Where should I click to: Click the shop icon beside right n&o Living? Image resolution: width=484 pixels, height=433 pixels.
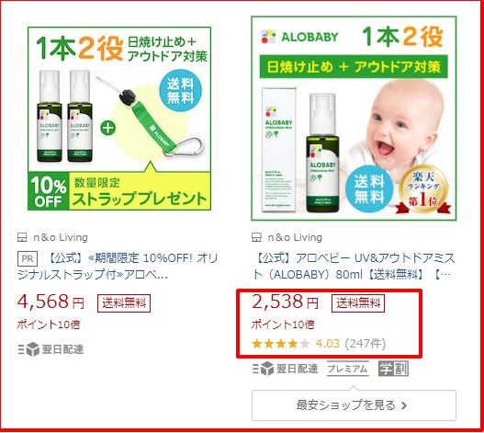pos(256,237)
